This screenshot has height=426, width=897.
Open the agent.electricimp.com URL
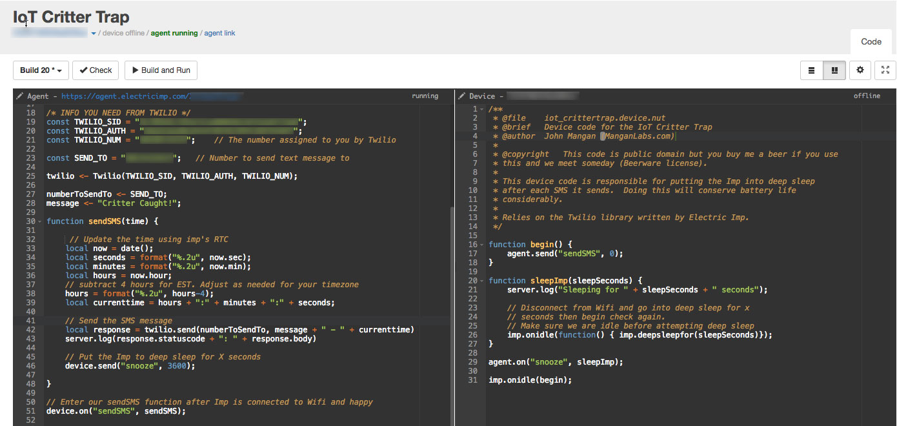(152, 96)
